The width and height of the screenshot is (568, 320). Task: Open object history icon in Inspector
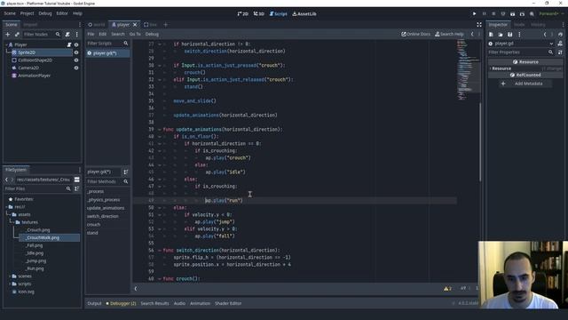point(560,34)
